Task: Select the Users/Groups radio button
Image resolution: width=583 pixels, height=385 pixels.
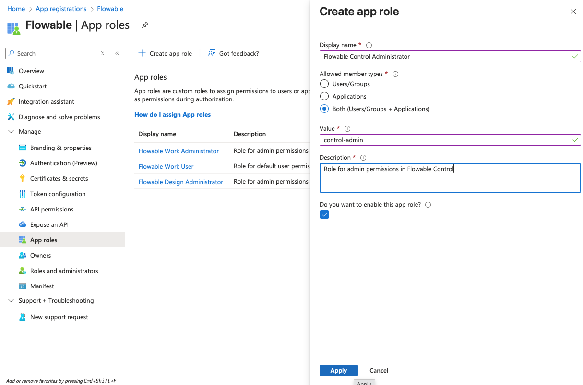Action: [x=324, y=84]
